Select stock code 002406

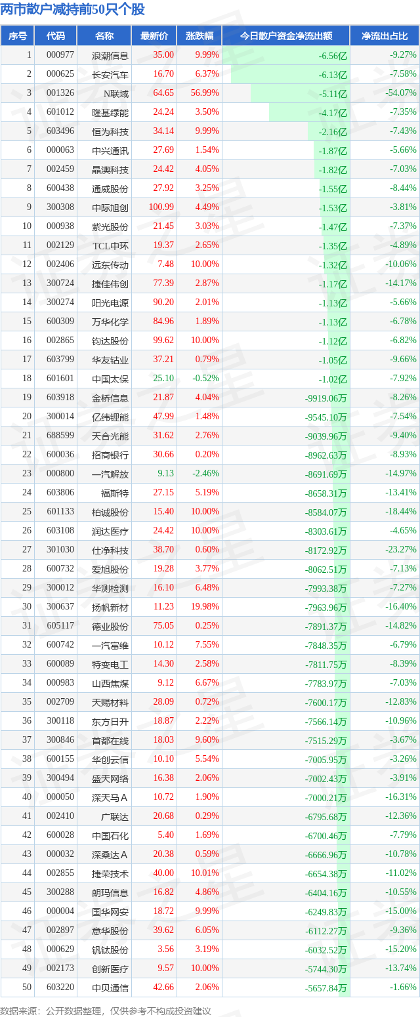(x=60, y=264)
